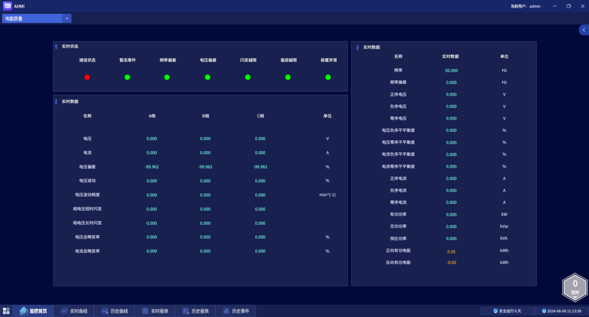
Task: Click the 安全运行 shield icon
Action: [x=496, y=311]
